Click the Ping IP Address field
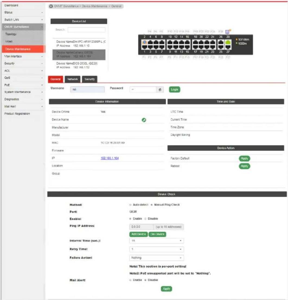 [x=142, y=227]
